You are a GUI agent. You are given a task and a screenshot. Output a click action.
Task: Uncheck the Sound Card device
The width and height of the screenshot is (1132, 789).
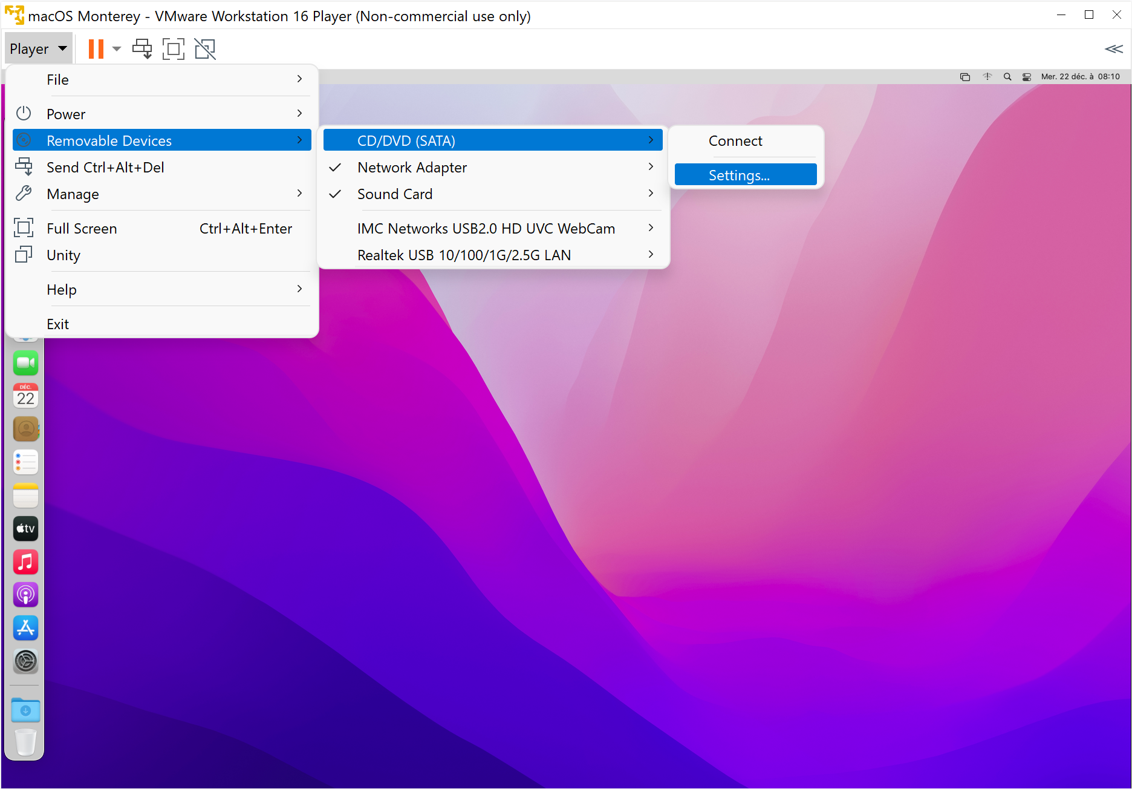point(394,194)
